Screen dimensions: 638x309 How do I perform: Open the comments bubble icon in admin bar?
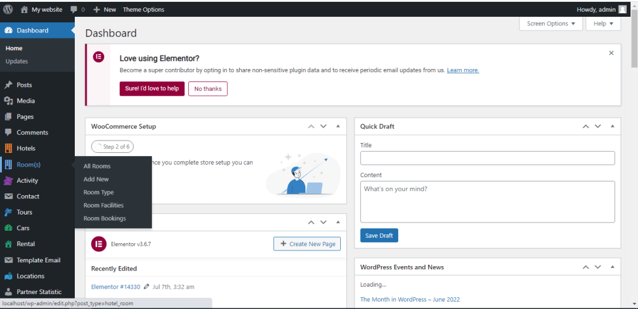pos(74,10)
